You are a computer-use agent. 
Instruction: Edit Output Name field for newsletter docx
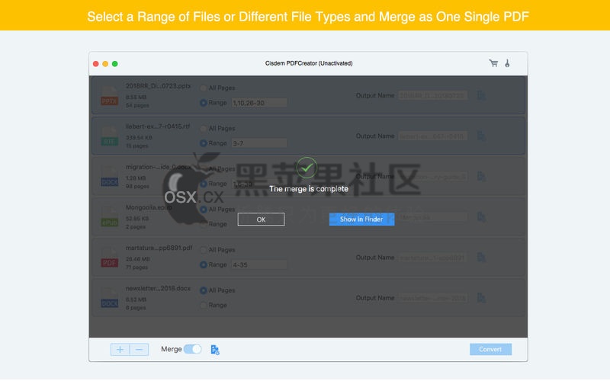pos(432,298)
